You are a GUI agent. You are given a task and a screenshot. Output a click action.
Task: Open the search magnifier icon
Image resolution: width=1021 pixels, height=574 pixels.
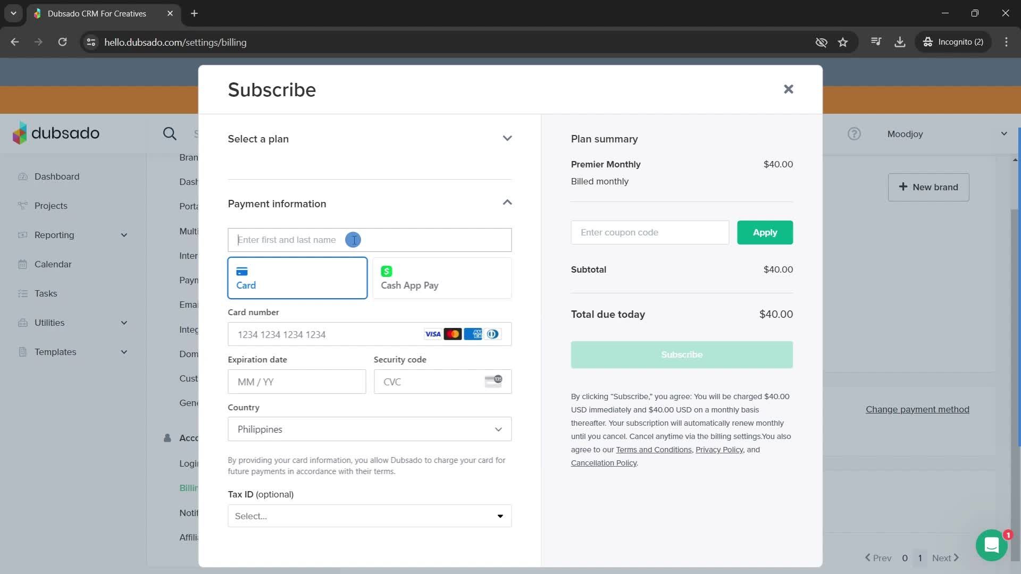click(170, 133)
